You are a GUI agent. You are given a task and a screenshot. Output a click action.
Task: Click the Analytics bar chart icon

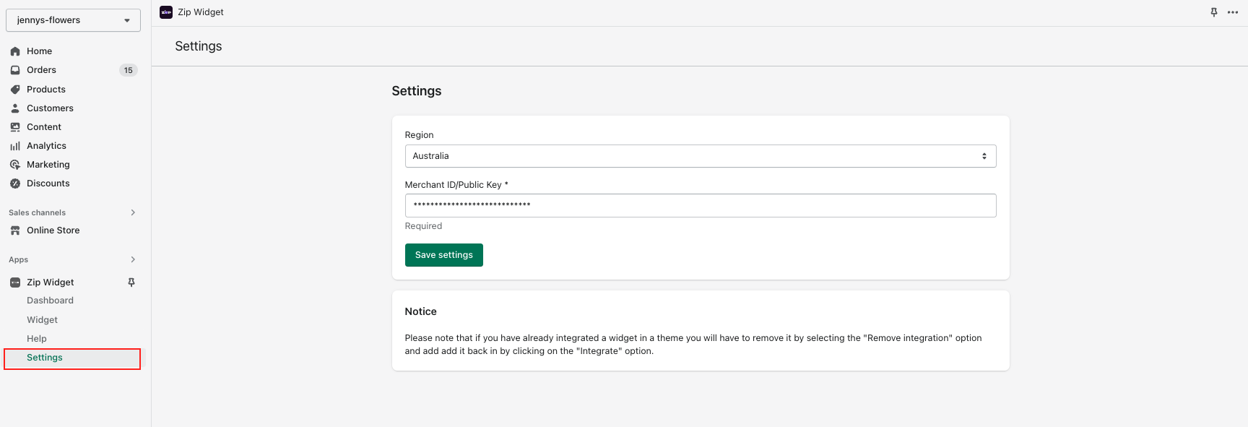15,146
